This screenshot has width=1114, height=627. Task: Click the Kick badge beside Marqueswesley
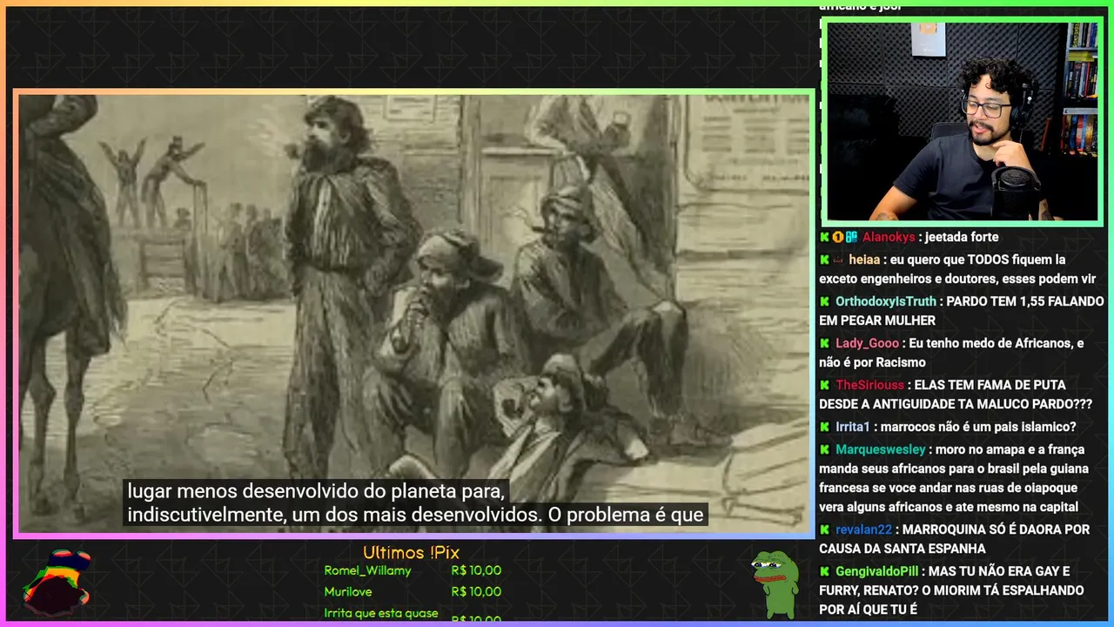click(x=824, y=449)
